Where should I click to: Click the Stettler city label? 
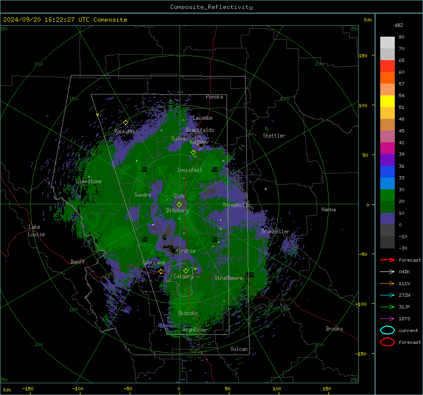pos(274,136)
